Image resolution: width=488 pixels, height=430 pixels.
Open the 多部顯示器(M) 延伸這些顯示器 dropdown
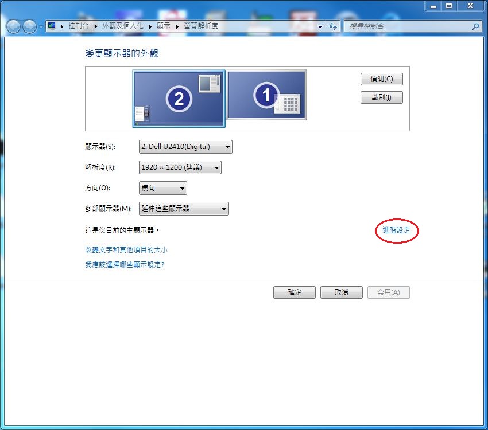(184, 209)
